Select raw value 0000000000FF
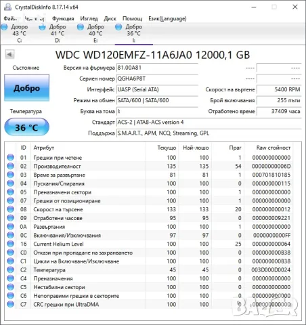306x325 pixels. point(271,235)
